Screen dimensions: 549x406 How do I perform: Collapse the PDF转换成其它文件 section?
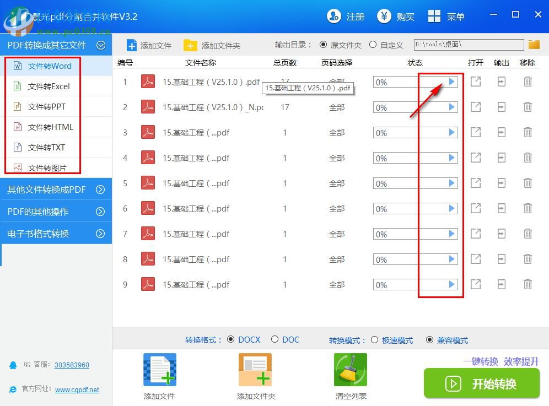[102, 45]
